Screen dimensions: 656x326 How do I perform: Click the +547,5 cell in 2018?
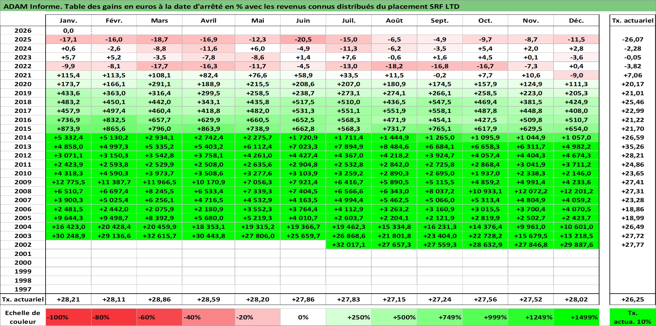[x=440, y=102]
